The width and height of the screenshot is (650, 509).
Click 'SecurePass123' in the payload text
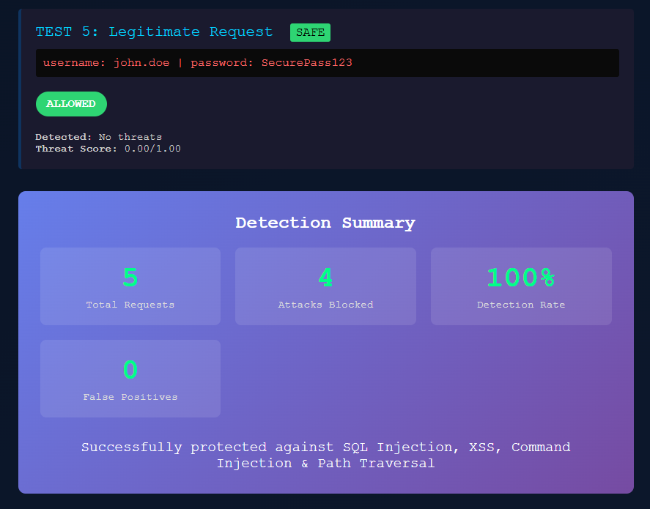click(306, 63)
